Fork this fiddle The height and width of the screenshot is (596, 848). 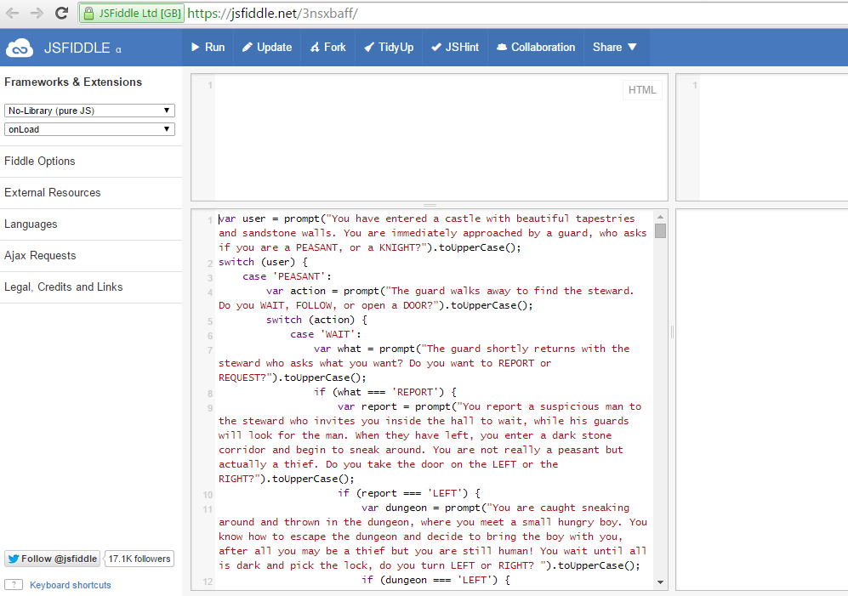(328, 48)
